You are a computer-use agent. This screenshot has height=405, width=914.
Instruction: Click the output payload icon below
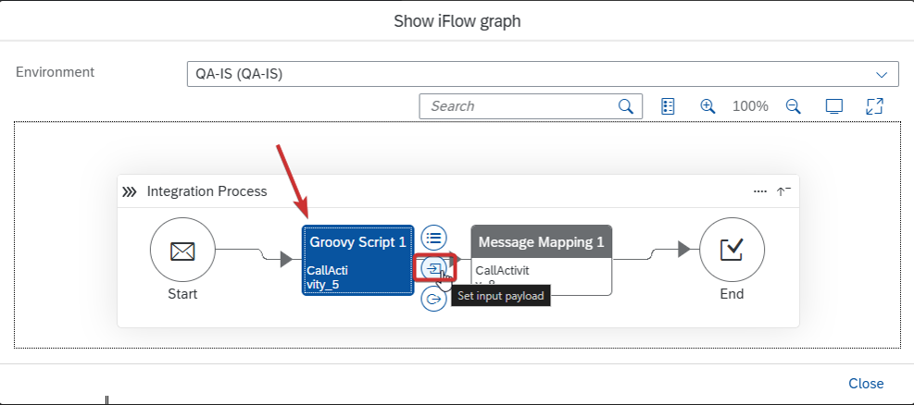coord(433,299)
